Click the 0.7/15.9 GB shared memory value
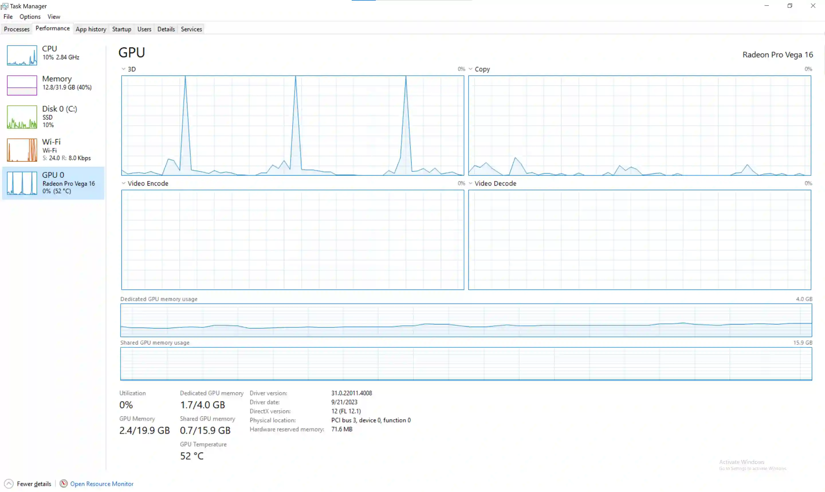Screen dimensions: 825x492 coord(205,430)
